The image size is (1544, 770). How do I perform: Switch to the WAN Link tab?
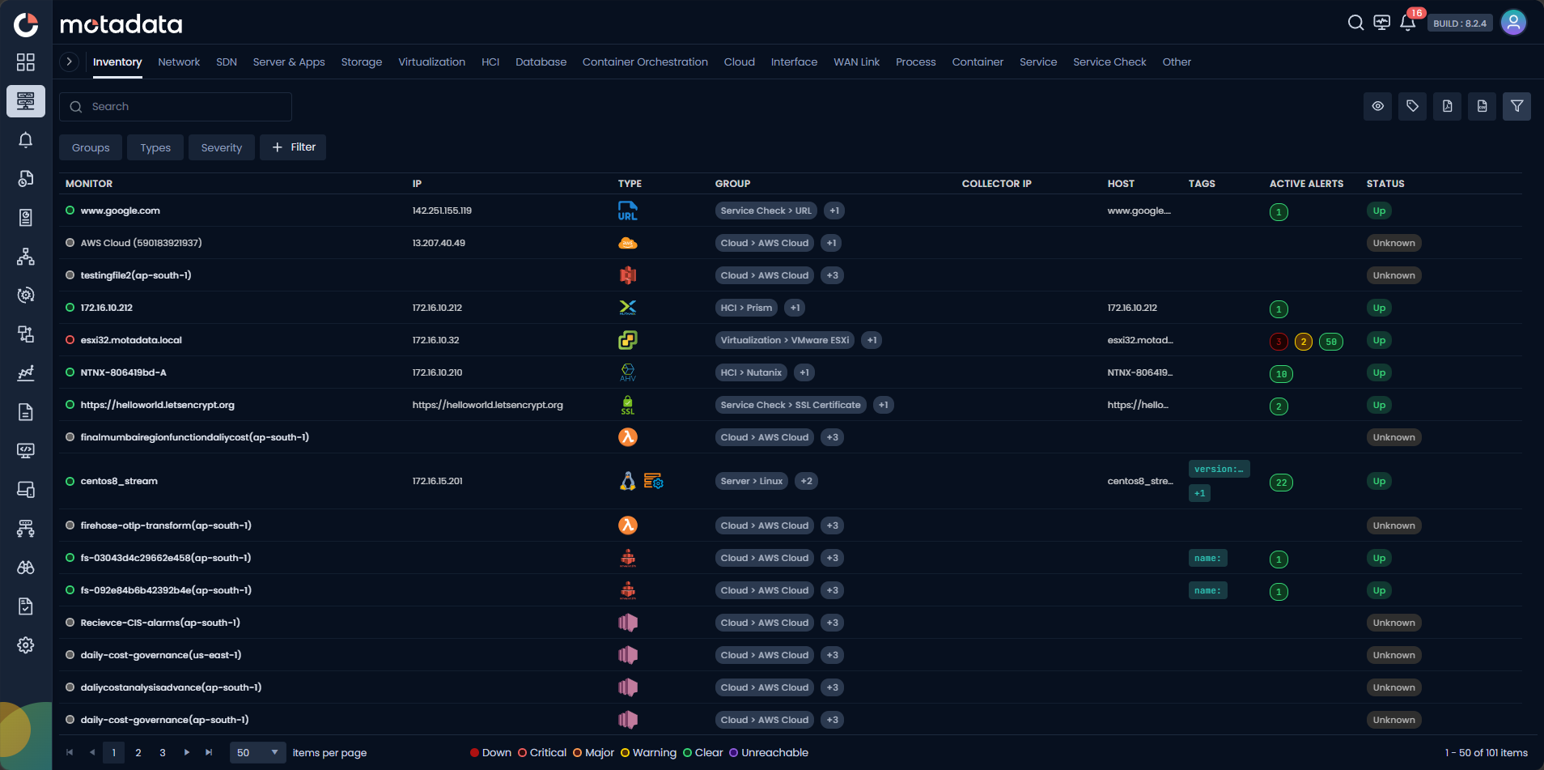click(856, 62)
